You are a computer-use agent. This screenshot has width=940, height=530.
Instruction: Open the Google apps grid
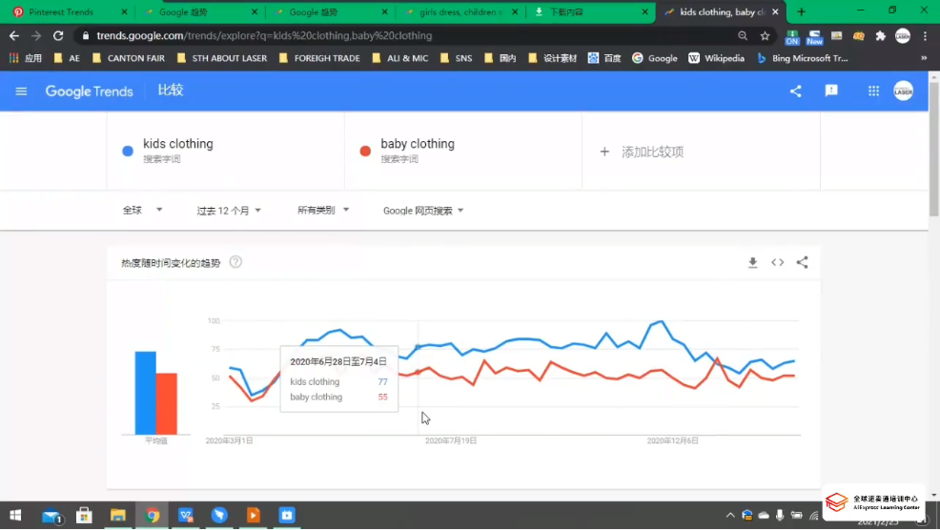873,92
